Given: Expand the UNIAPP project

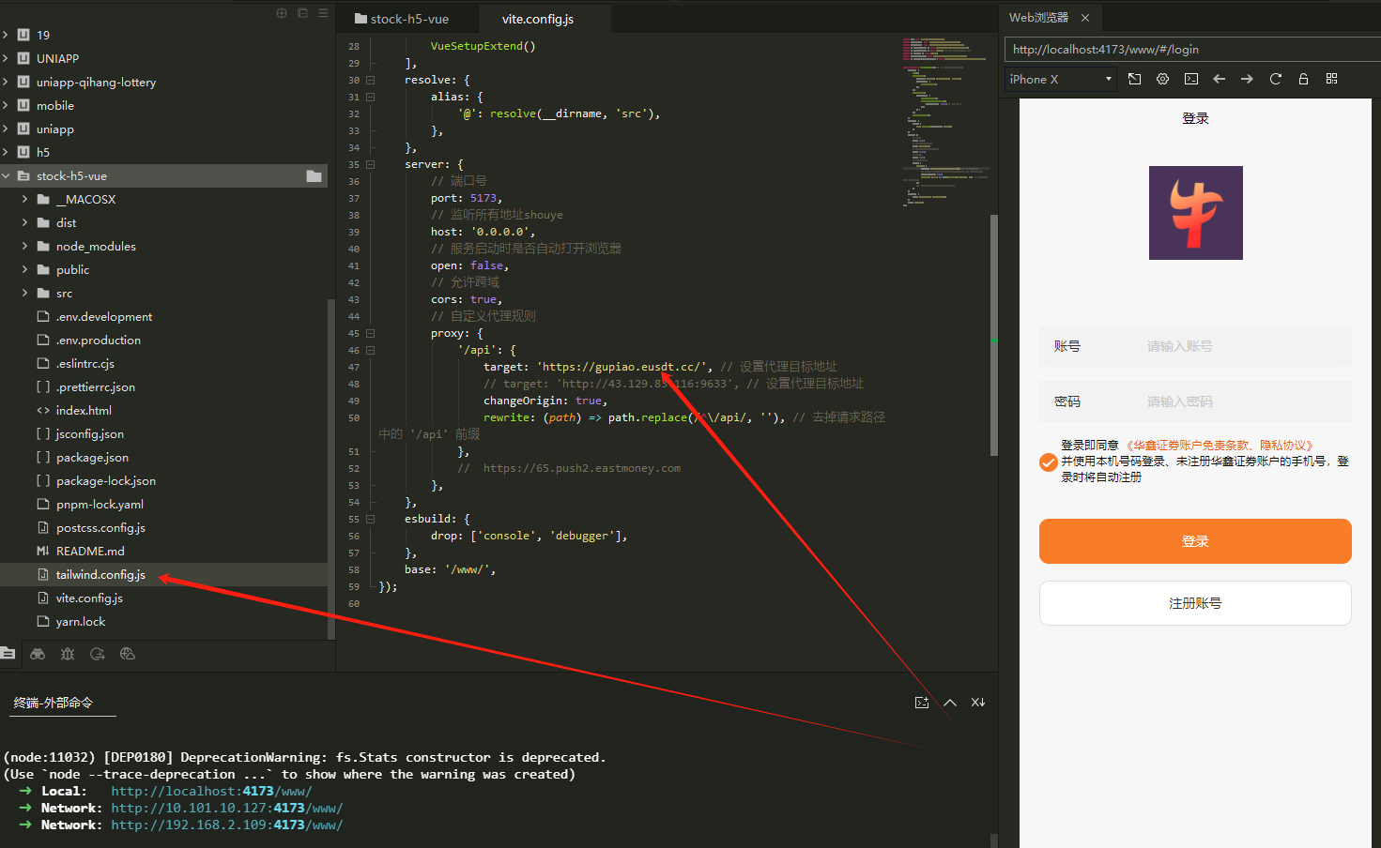Looking at the screenshot, I should [6, 58].
